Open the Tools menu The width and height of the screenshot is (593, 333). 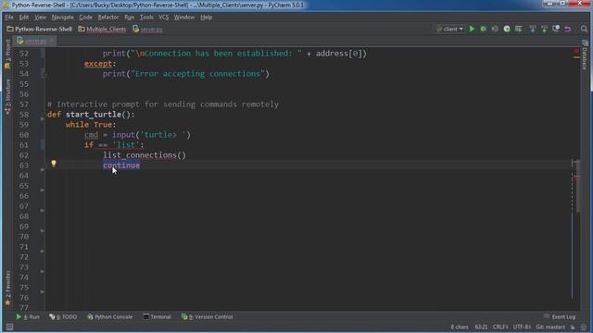[146, 18]
